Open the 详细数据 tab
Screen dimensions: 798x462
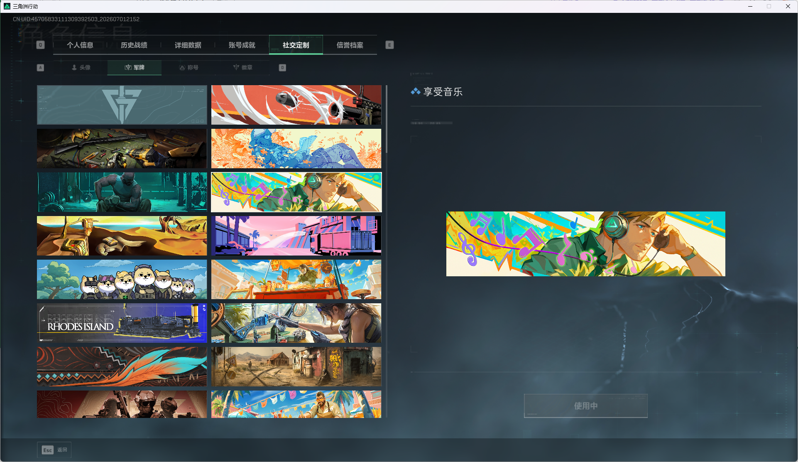point(188,45)
